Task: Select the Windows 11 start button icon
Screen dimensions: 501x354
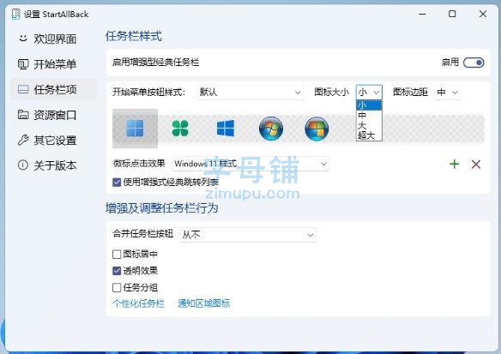Action: pyautogui.click(x=135, y=129)
